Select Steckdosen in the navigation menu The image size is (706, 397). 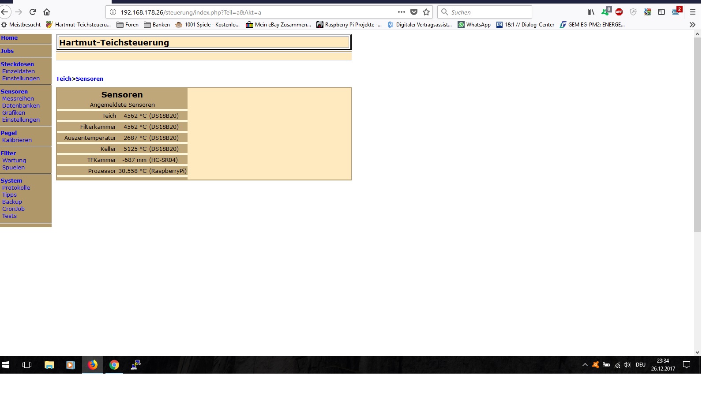click(x=17, y=64)
